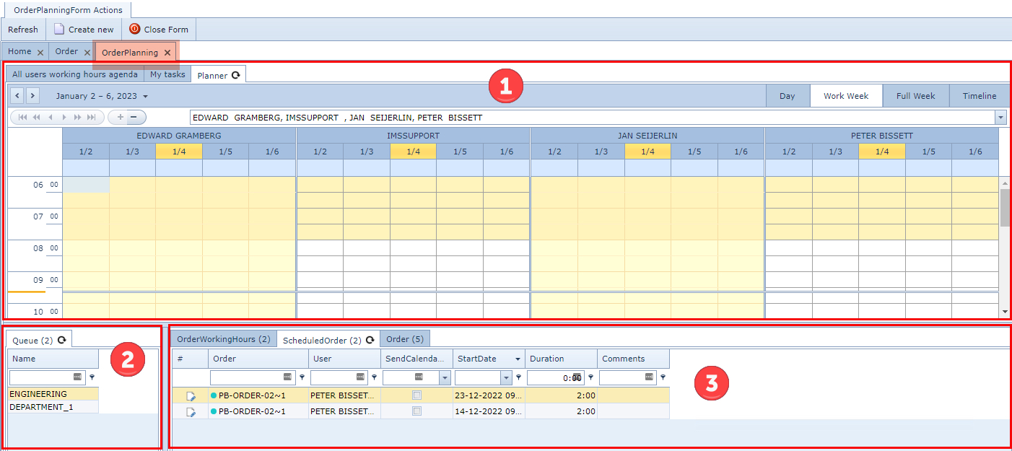The height and width of the screenshot is (451, 1012).
Task: Open the January 2 – 6, 2023 date dropdown
Action: pyautogui.click(x=145, y=97)
